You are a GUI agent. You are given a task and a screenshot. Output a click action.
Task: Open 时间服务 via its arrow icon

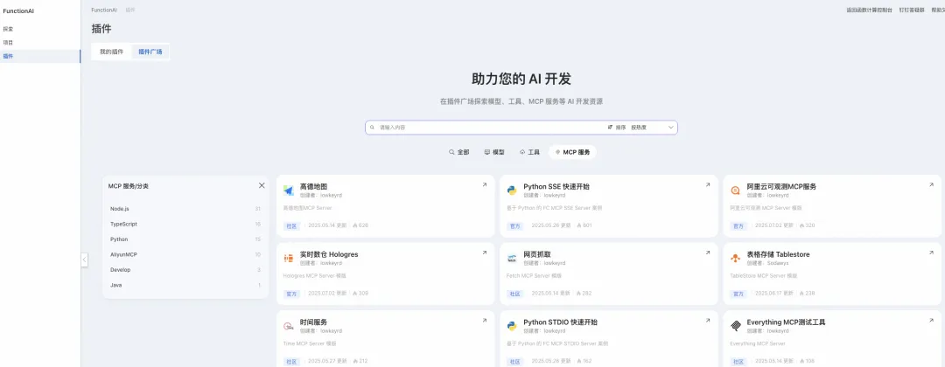pos(485,321)
